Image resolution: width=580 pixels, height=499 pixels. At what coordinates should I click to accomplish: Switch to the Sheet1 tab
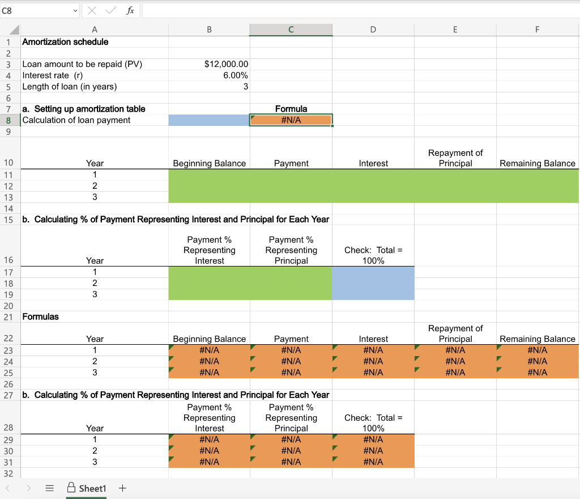[x=91, y=488]
